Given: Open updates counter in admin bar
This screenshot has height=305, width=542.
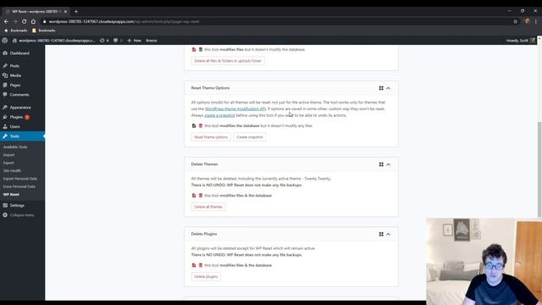Looking at the screenshot, I should click(x=104, y=41).
